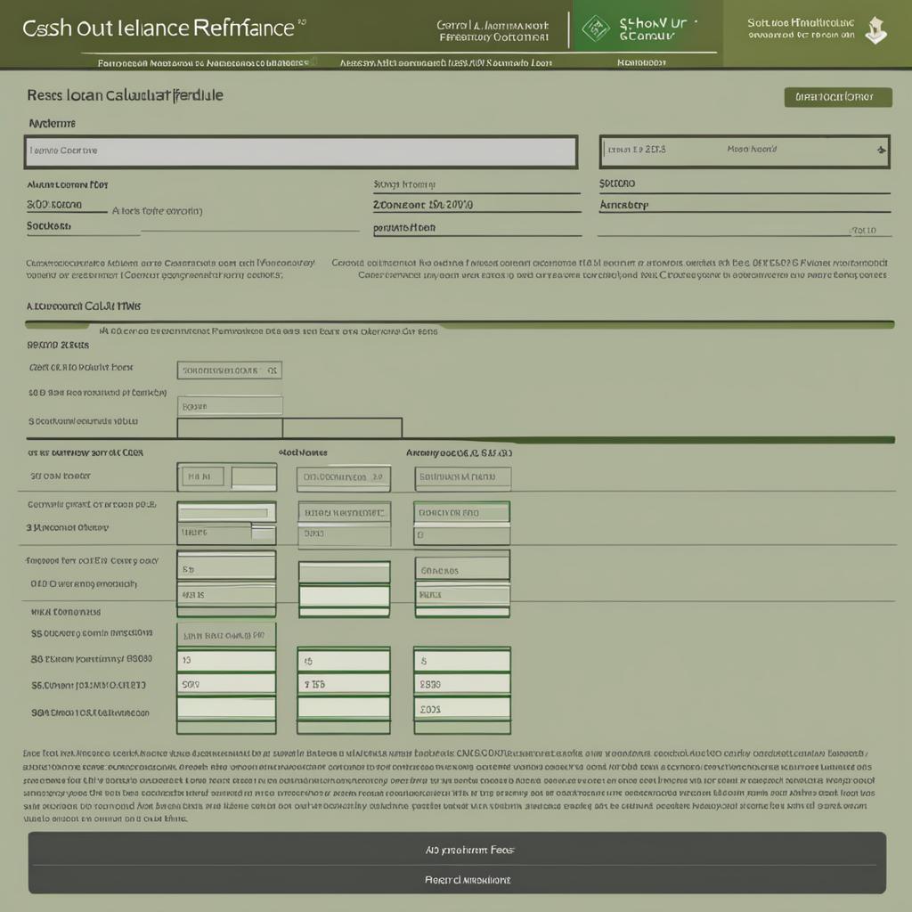Click the "Res's loran Calaudiat" section heading
Image resolution: width=912 pixels, height=912 pixels.
click(125, 94)
